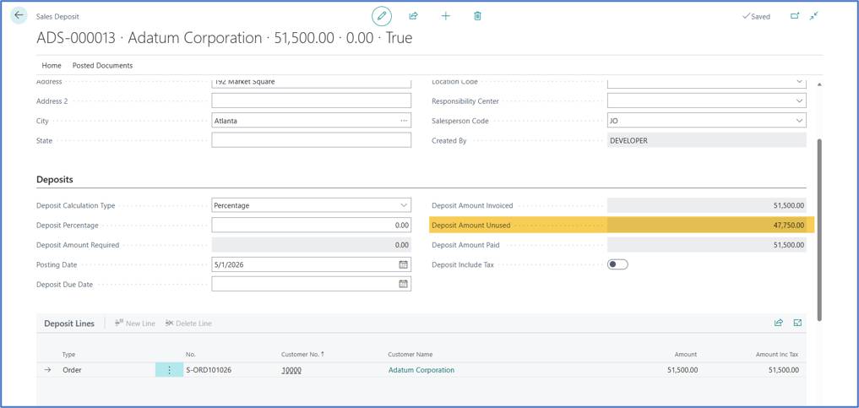Click New Line in Deposit Lines
The height and width of the screenshot is (408, 859).
click(x=135, y=324)
